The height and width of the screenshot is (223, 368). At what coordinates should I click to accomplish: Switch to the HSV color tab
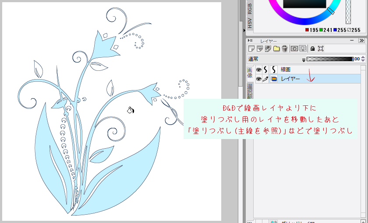[x=250, y=24]
